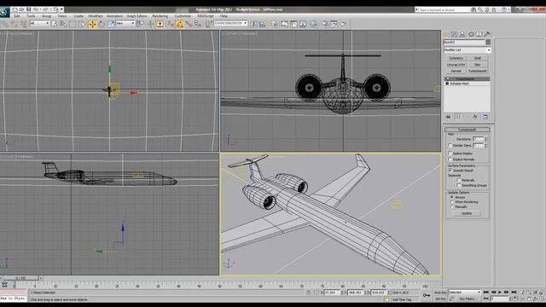Click the Save File quick-access icon
The image size is (546, 307).
(x=28, y=9)
